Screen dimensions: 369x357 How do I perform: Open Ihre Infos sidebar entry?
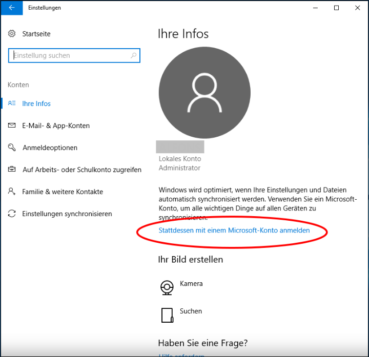pyautogui.click(x=36, y=103)
